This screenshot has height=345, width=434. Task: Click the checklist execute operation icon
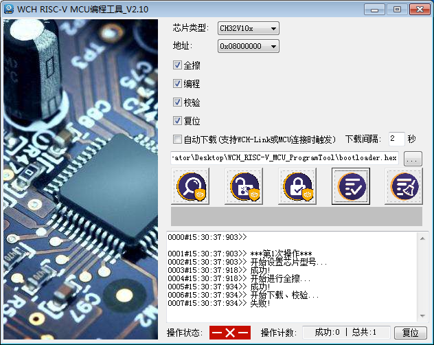tap(350, 186)
